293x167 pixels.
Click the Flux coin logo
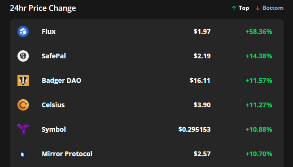(23, 31)
